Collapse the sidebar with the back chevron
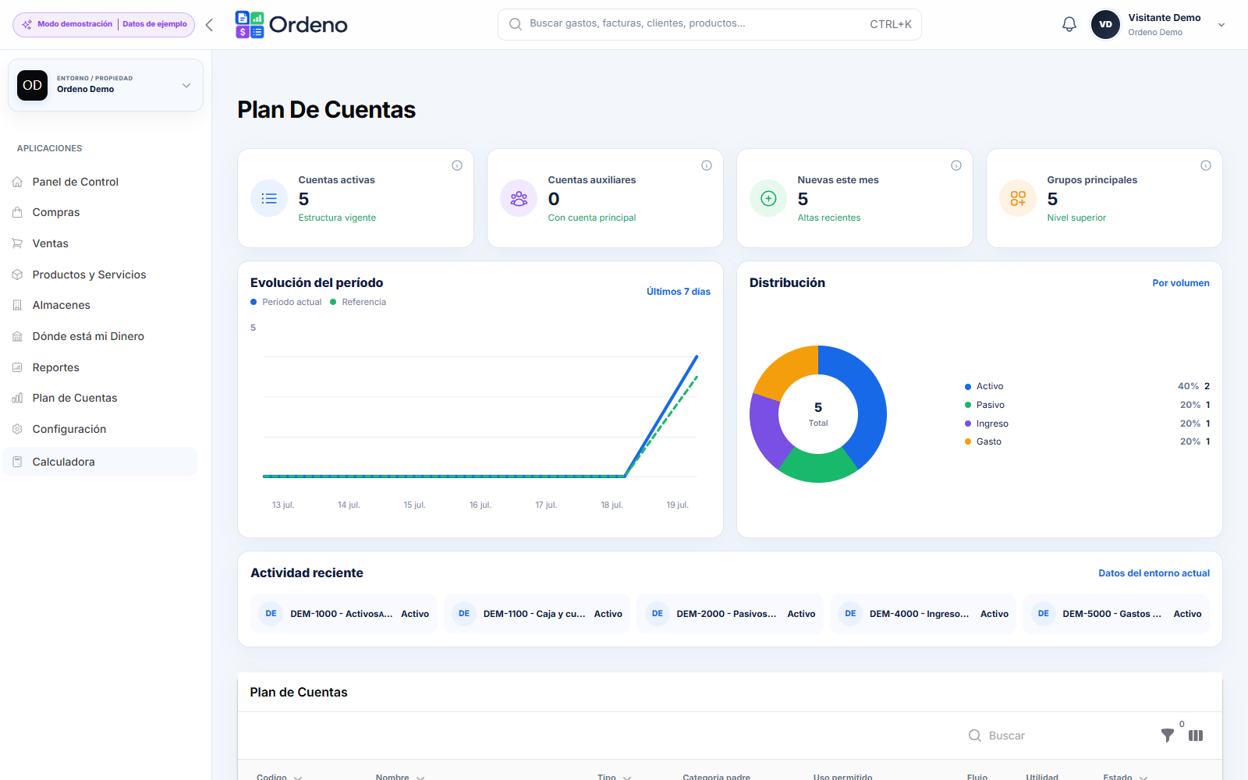This screenshot has height=780, width=1248. (209, 25)
